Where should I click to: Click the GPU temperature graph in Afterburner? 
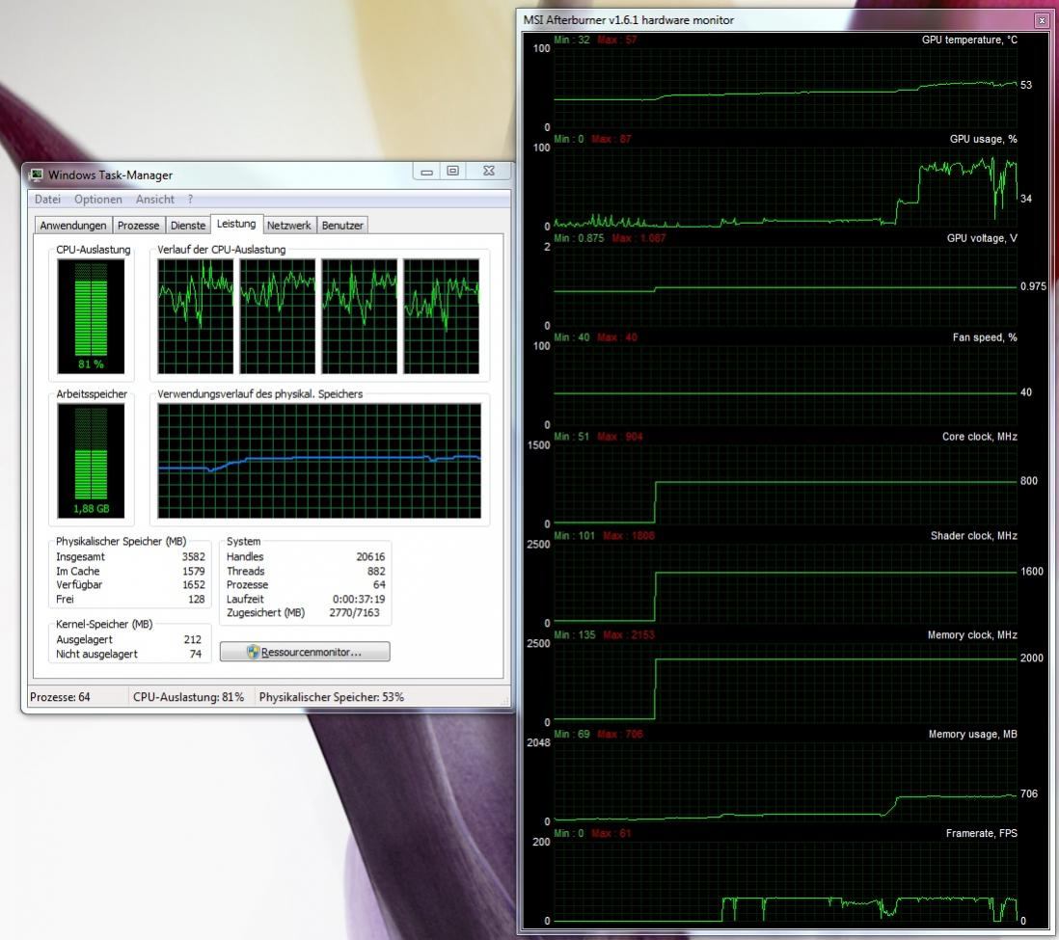tap(785, 87)
